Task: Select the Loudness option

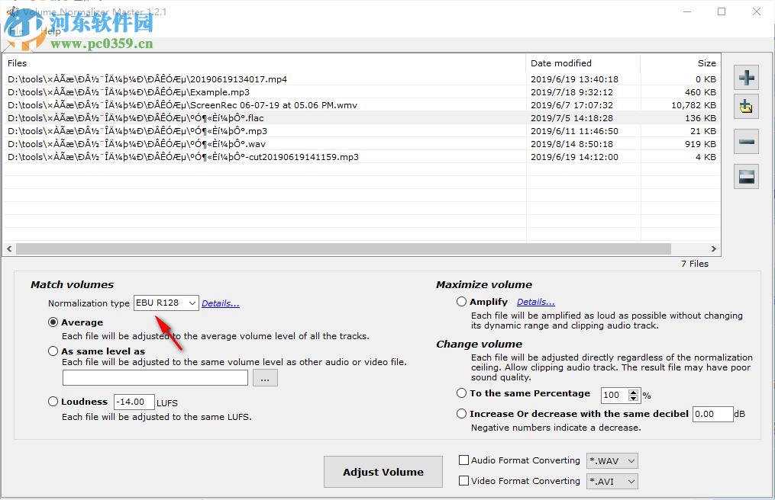Action: (53, 401)
